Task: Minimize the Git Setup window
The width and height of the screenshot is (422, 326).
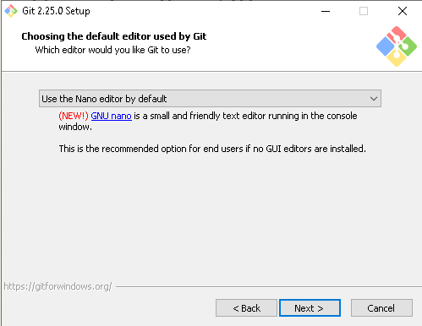Action: [326, 11]
